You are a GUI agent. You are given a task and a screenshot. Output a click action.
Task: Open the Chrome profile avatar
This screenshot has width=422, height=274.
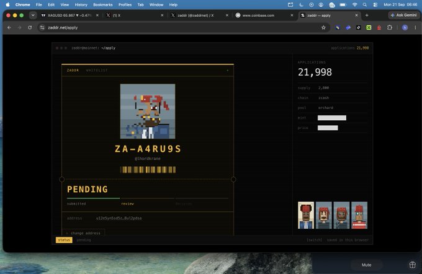point(405,27)
